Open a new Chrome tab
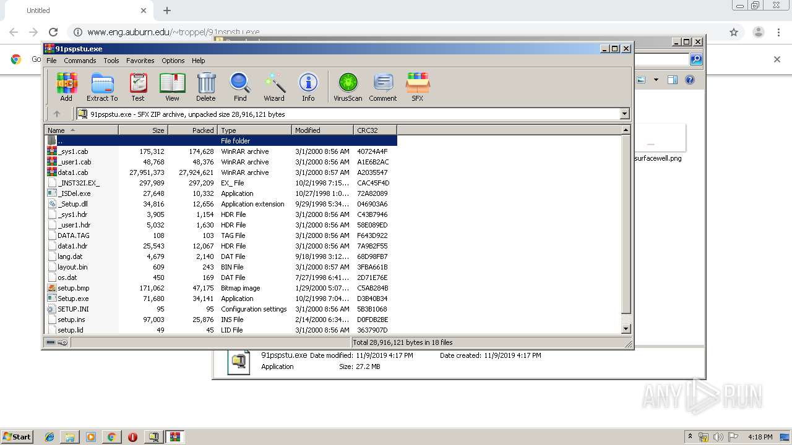 pos(167,11)
